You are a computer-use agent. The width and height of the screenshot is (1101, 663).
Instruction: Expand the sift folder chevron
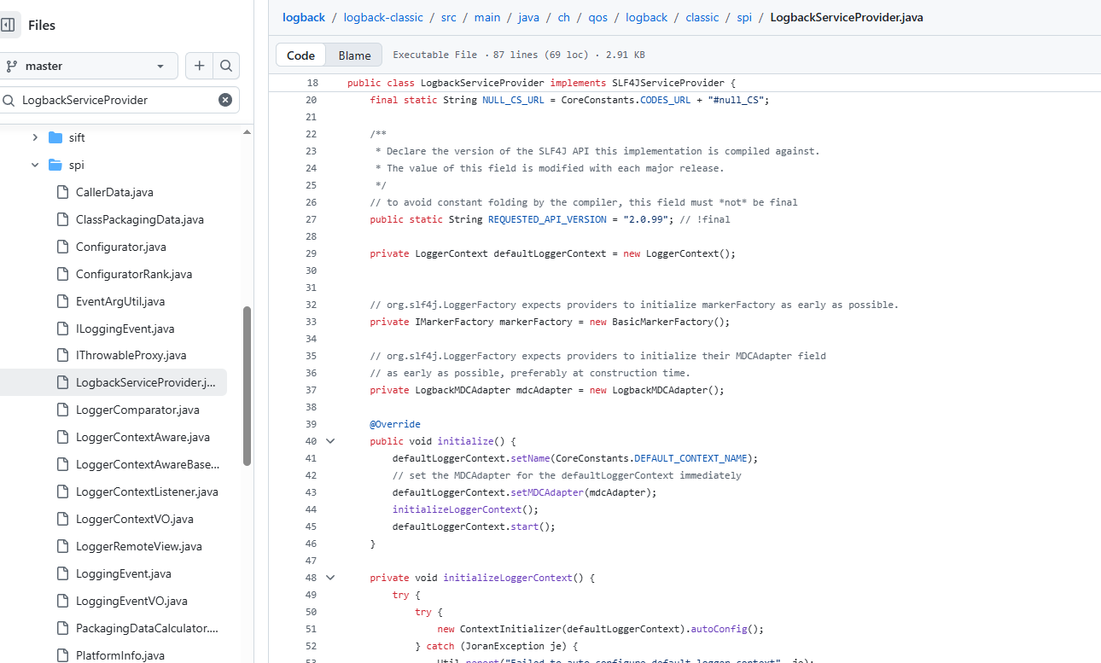click(x=35, y=137)
